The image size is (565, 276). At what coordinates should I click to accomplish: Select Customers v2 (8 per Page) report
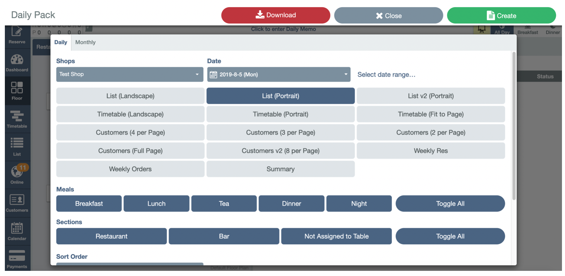click(280, 150)
